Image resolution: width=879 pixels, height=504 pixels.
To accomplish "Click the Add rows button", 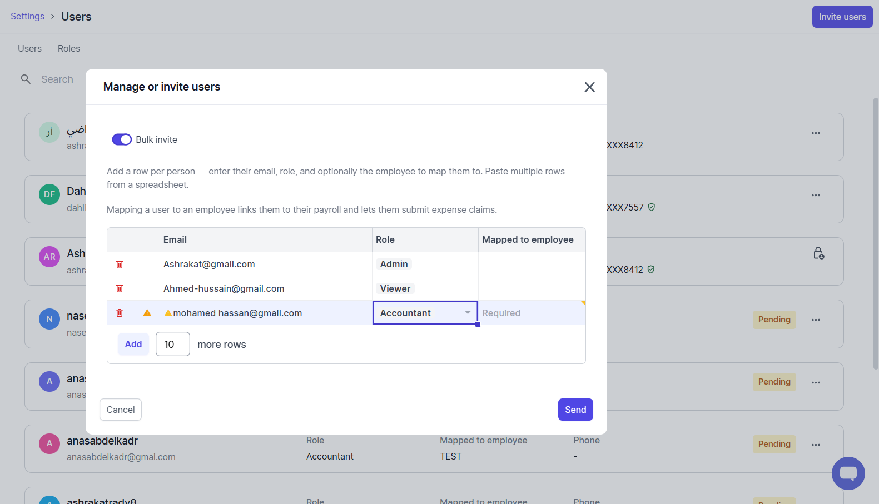I will pos(133,344).
